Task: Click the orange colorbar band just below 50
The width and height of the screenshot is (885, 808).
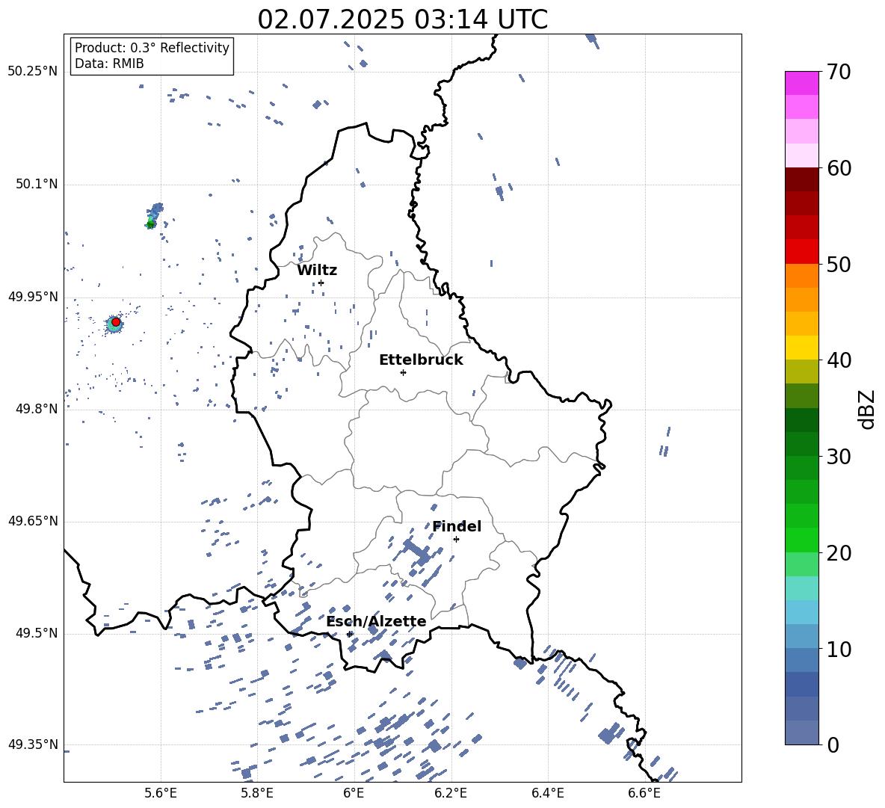Action: click(x=801, y=276)
